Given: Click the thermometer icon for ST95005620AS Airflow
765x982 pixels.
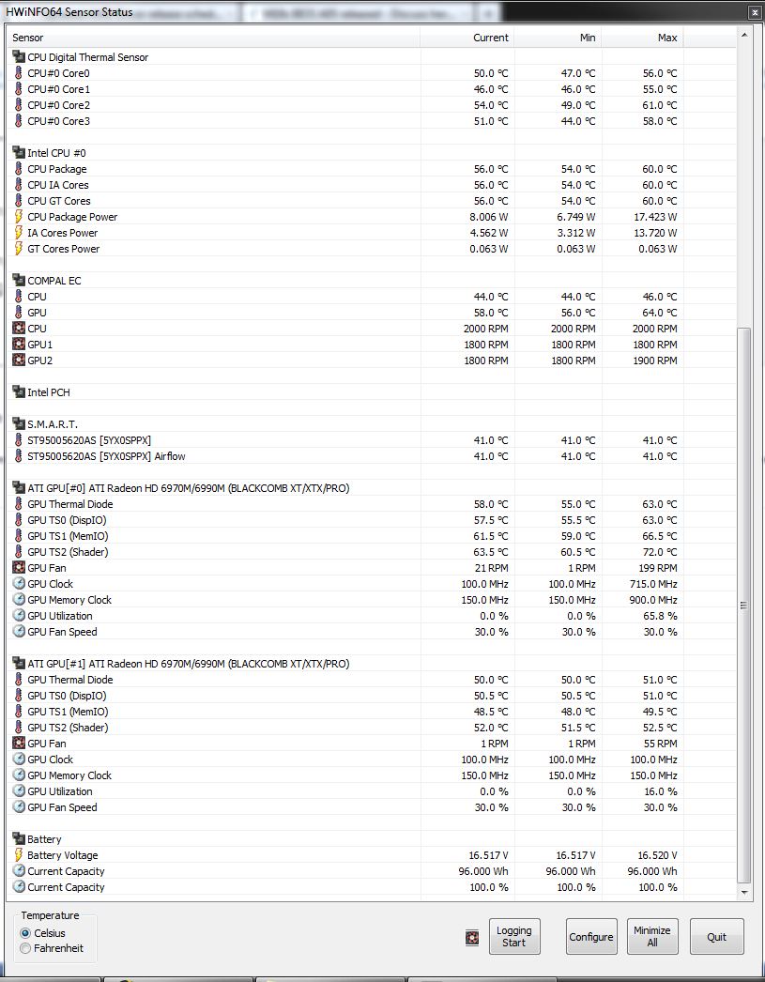Looking at the screenshot, I should point(19,456).
